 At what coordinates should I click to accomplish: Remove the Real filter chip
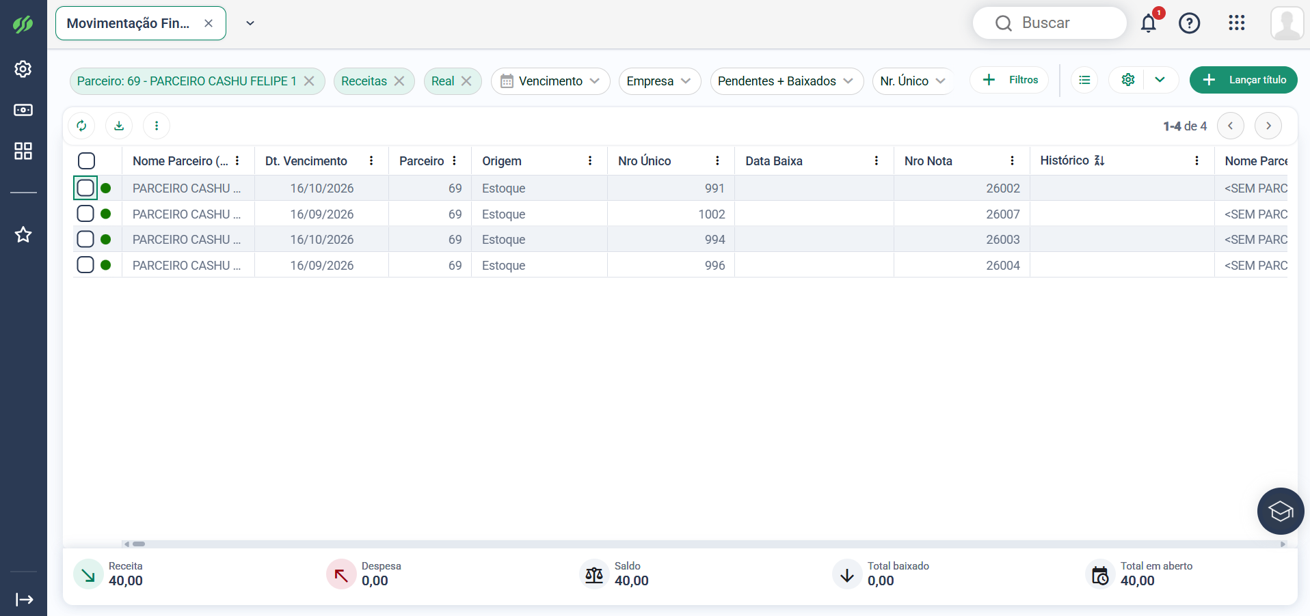[x=466, y=81]
